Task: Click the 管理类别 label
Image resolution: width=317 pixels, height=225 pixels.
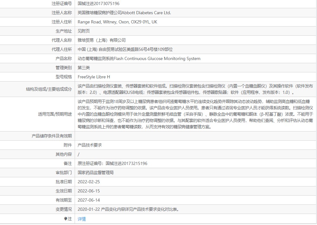Action: [x=64, y=68]
